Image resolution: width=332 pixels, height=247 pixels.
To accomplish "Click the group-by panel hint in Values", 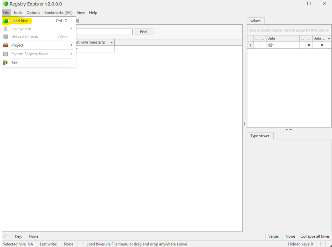I will (x=289, y=30).
